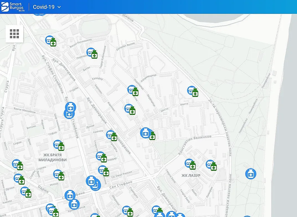Select the marker near Кавала street

[26, 192]
